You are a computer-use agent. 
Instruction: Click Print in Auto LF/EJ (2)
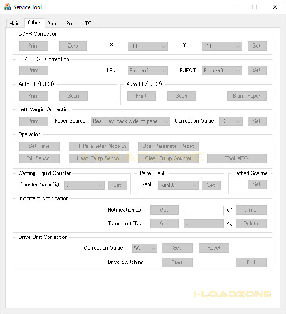[x=141, y=96]
